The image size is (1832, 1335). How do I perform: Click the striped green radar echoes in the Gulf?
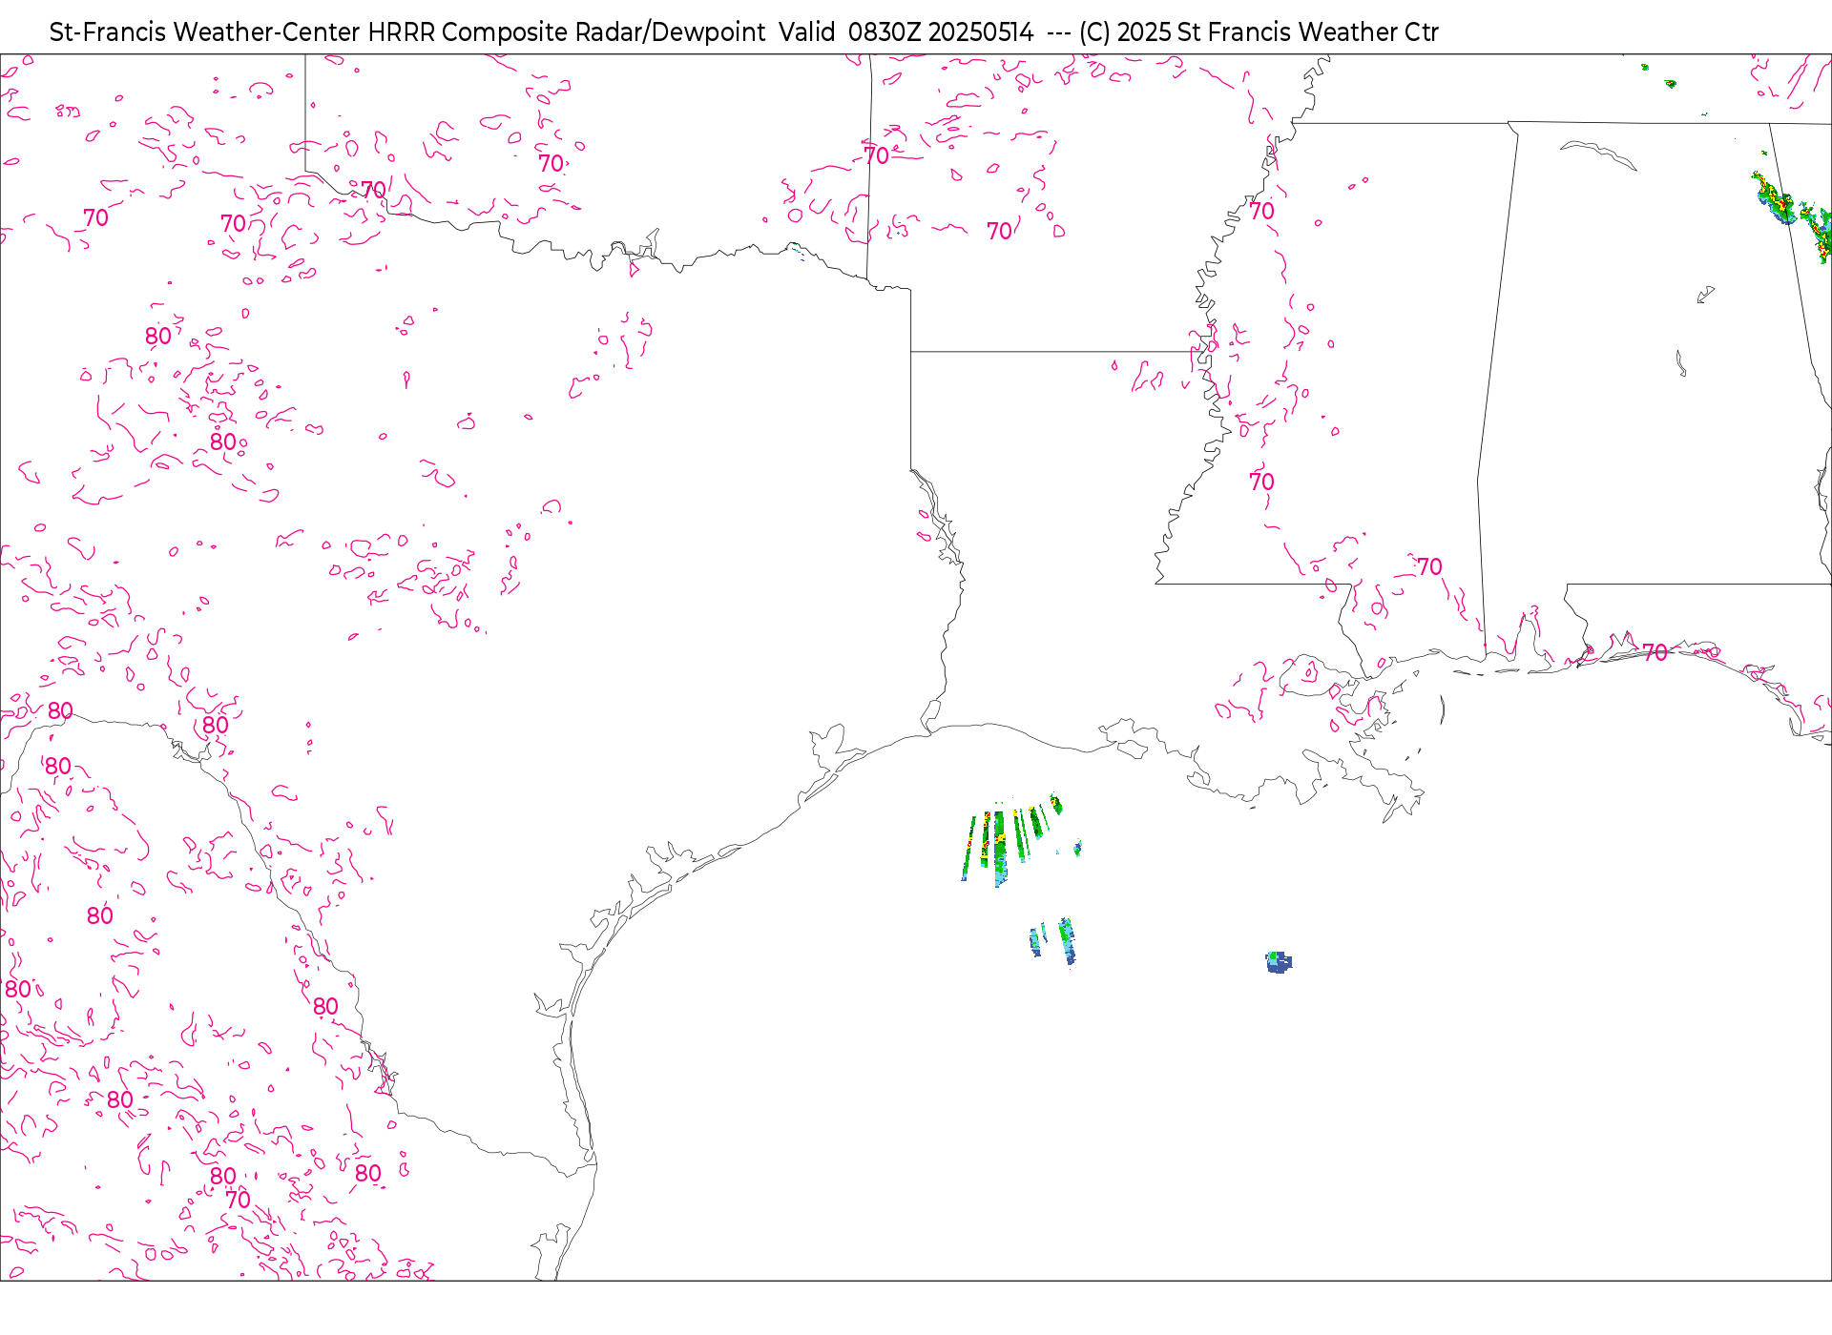[1013, 839]
